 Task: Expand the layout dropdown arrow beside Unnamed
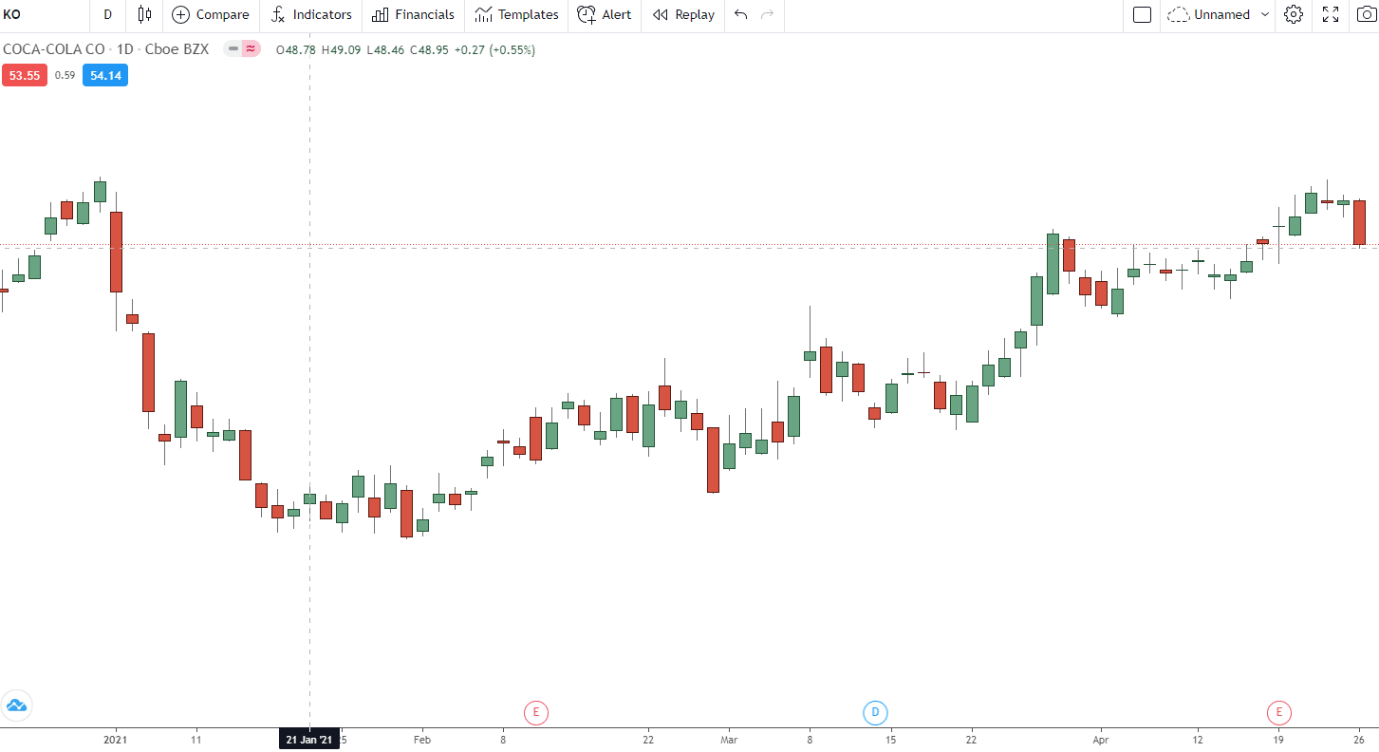coord(1265,14)
